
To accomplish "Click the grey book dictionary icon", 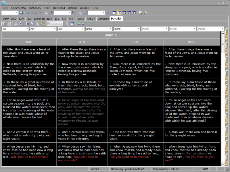I will tap(80, 13).
